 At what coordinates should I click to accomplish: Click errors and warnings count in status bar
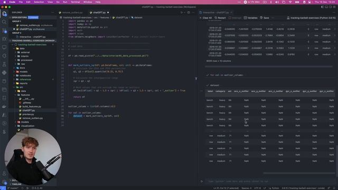(x=37, y=188)
